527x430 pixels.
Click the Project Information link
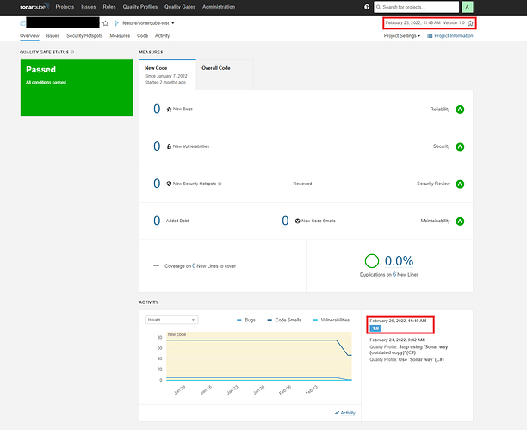pyautogui.click(x=454, y=36)
